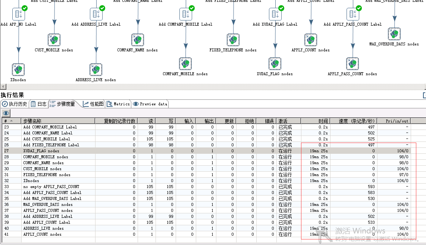This screenshot has width=426, height=245.
Task: Click the Add XUDAI_FLAG Label step icon
Action: (x=275, y=14)
